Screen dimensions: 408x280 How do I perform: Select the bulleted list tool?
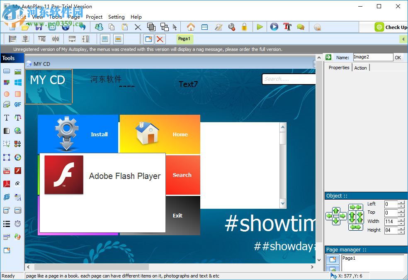point(7,224)
